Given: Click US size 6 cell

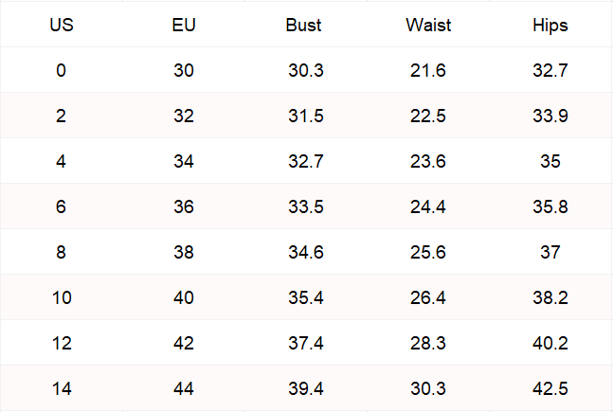Looking at the screenshot, I should pyautogui.click(x=62, y=206).
